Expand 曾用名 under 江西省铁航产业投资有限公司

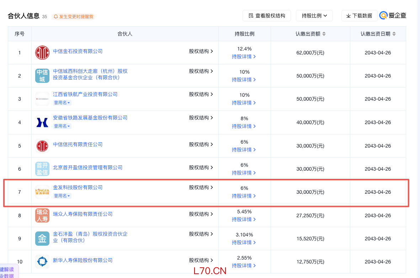click(x=62, y=103)
